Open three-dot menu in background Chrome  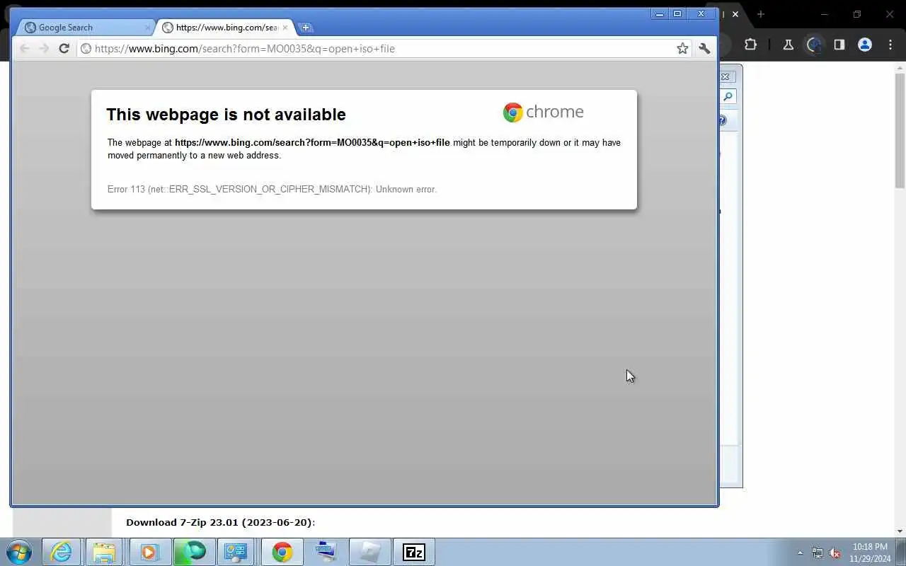890,45
